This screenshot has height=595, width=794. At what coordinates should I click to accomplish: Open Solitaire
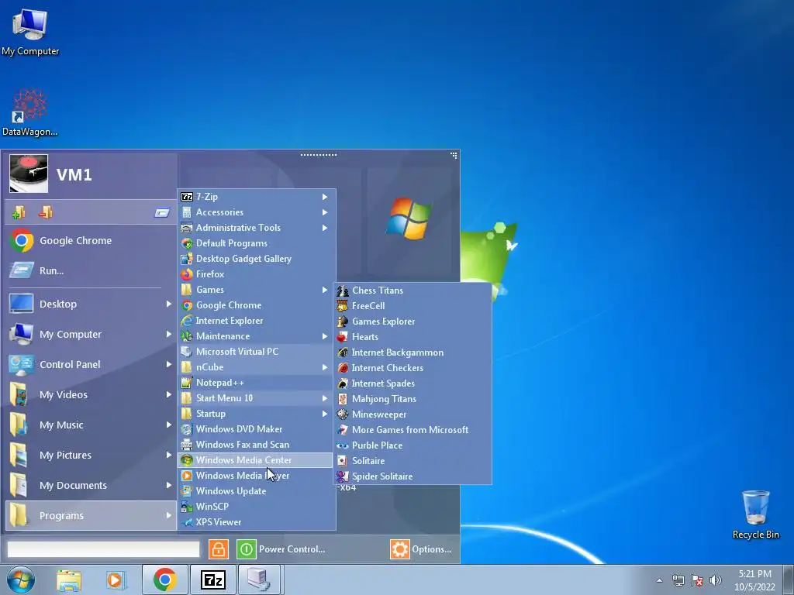tap(413, 461)
